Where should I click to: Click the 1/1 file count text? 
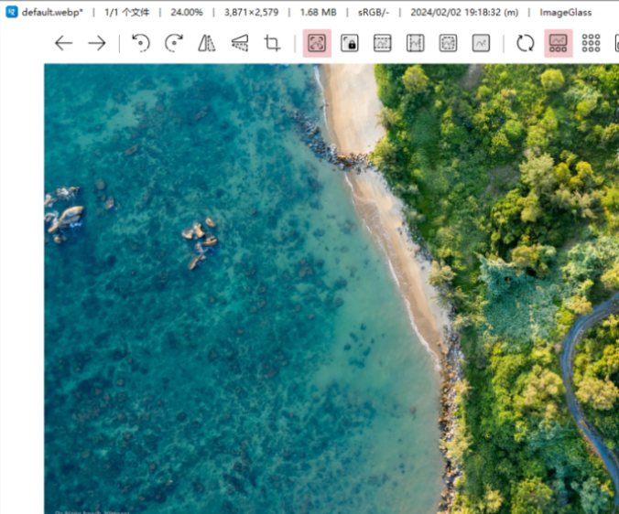coord(126,12)
